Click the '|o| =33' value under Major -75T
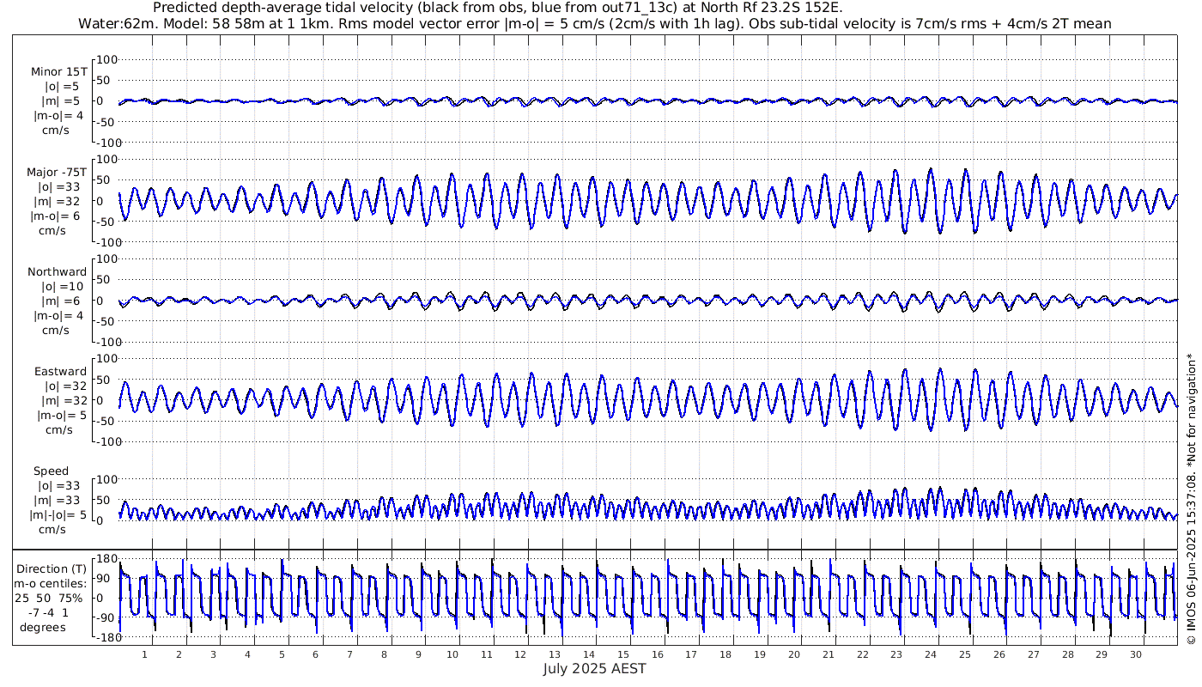 point(59,187)
